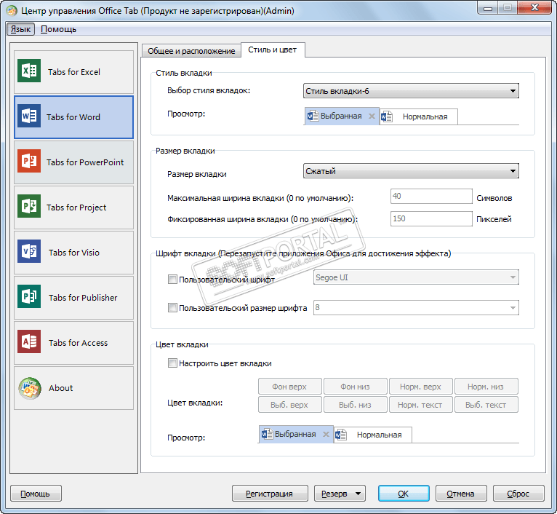Close the Выбранная tab in style preview

click(372, 116)
